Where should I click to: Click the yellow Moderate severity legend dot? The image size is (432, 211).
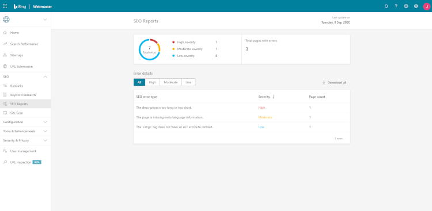click(x=173, y=49)
